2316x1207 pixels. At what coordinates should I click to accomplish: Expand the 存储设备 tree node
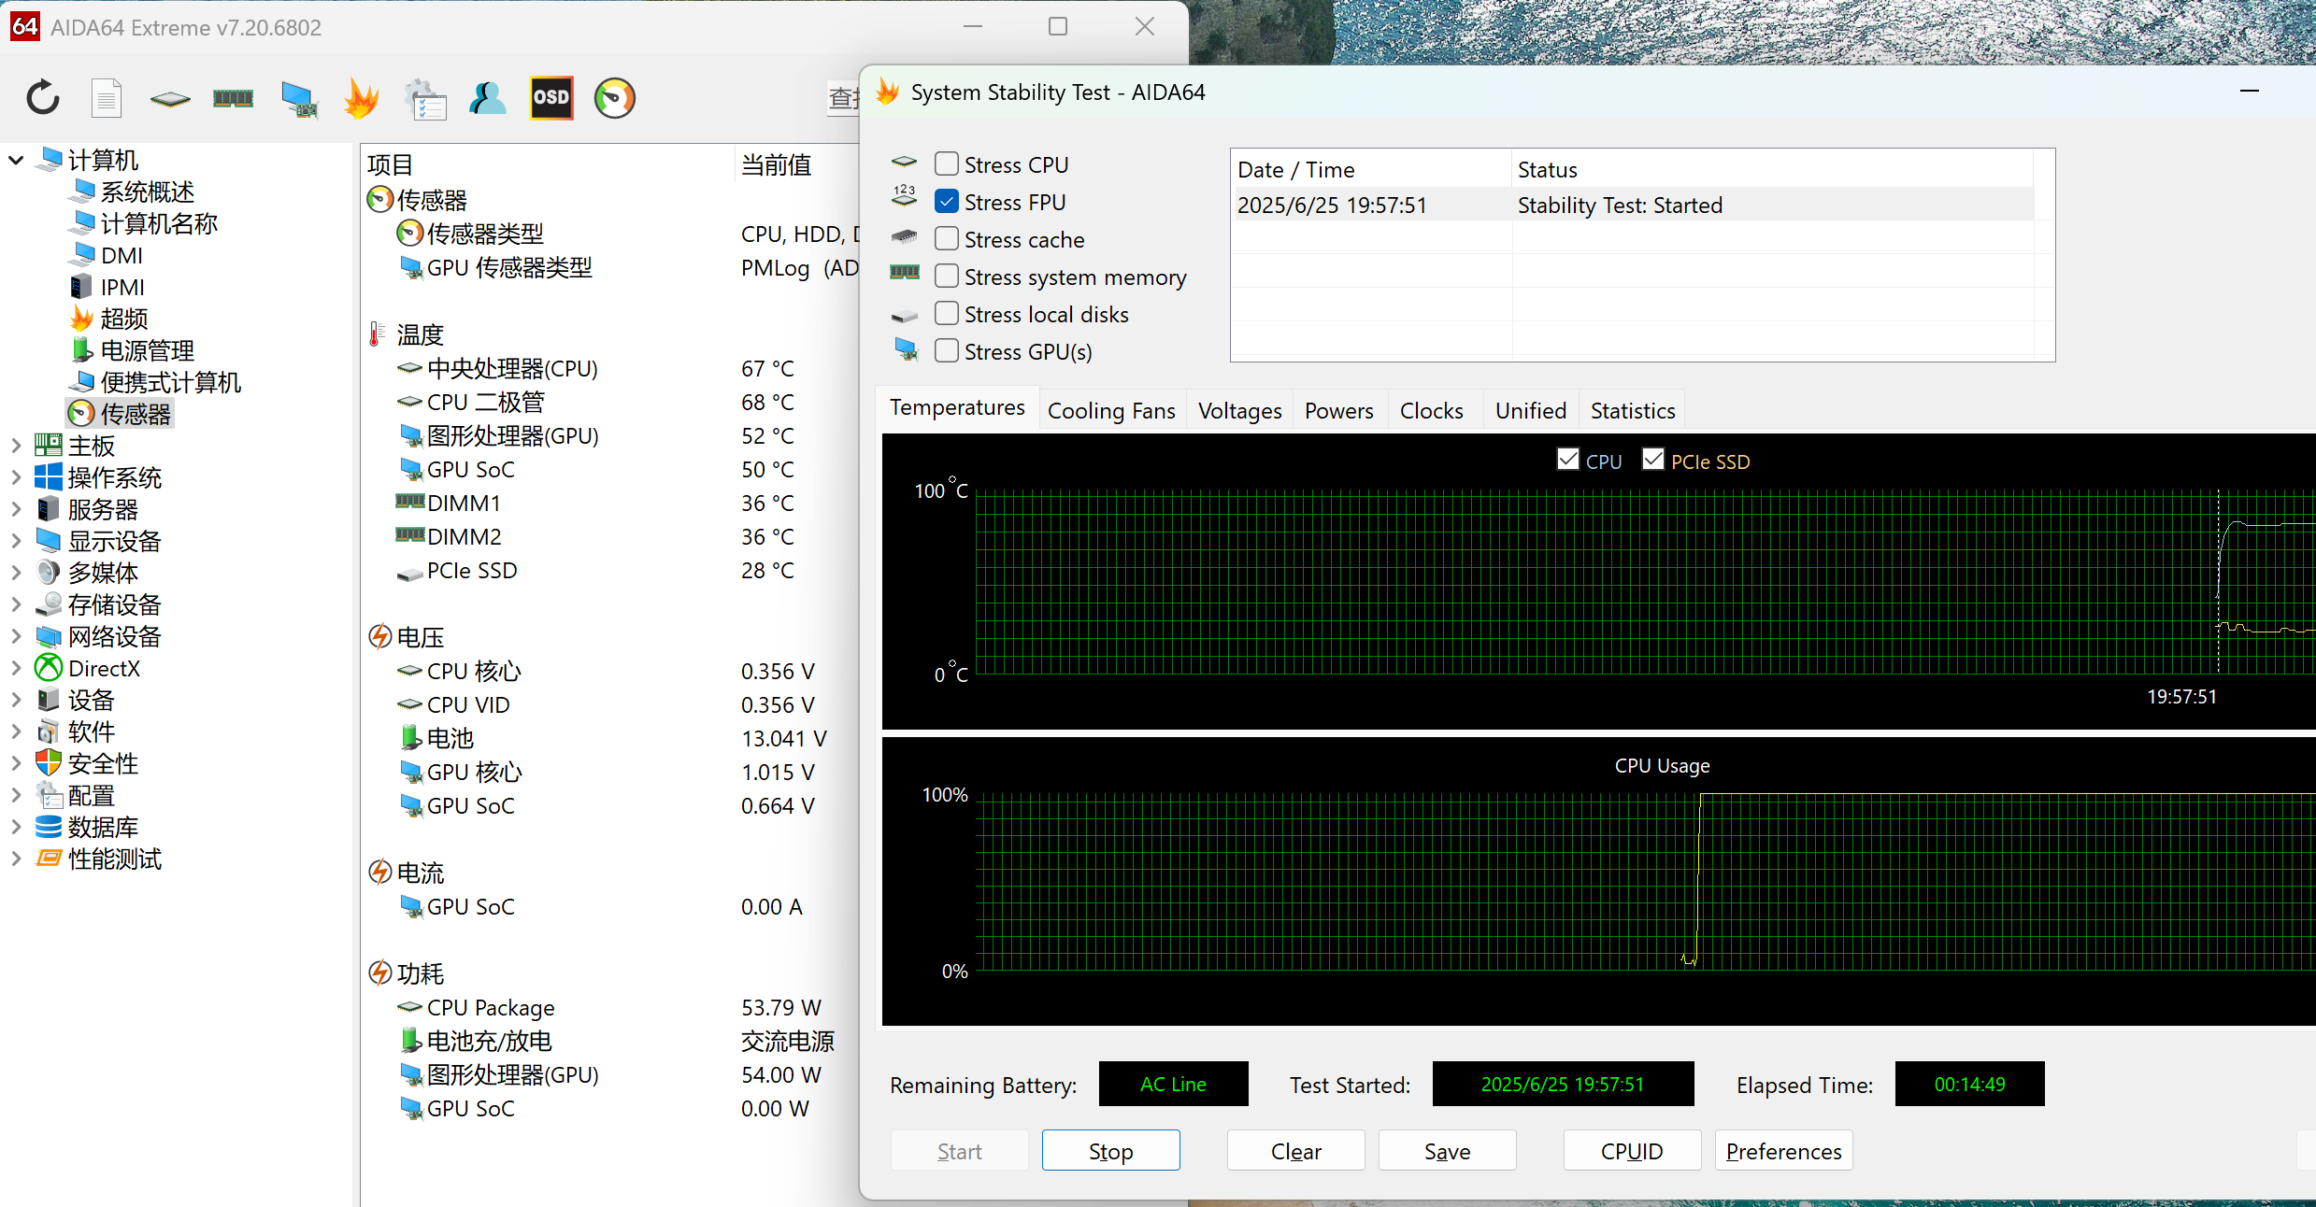[x=16, y=604]
